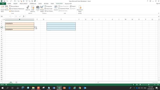Add a new sheet
160x90 pixels.
click(x=16, y=82)
